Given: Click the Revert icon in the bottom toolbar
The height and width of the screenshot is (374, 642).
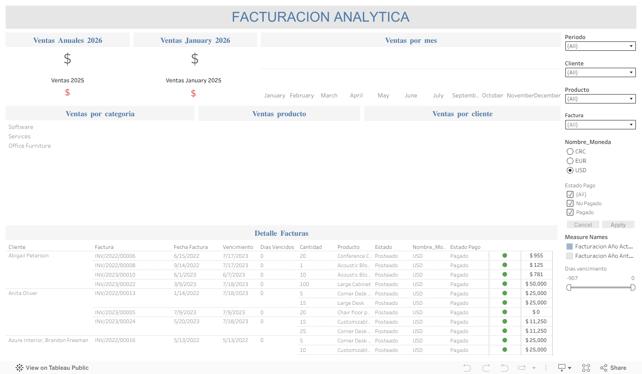Looking at the screenshot, I should [x=504, y=368].
